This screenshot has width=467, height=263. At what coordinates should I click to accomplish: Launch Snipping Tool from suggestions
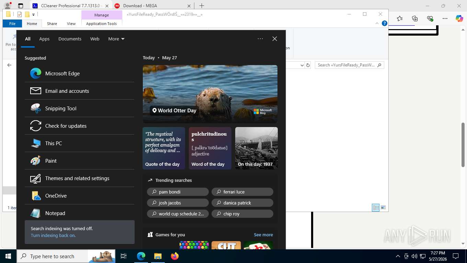click(x=79, y=108)
